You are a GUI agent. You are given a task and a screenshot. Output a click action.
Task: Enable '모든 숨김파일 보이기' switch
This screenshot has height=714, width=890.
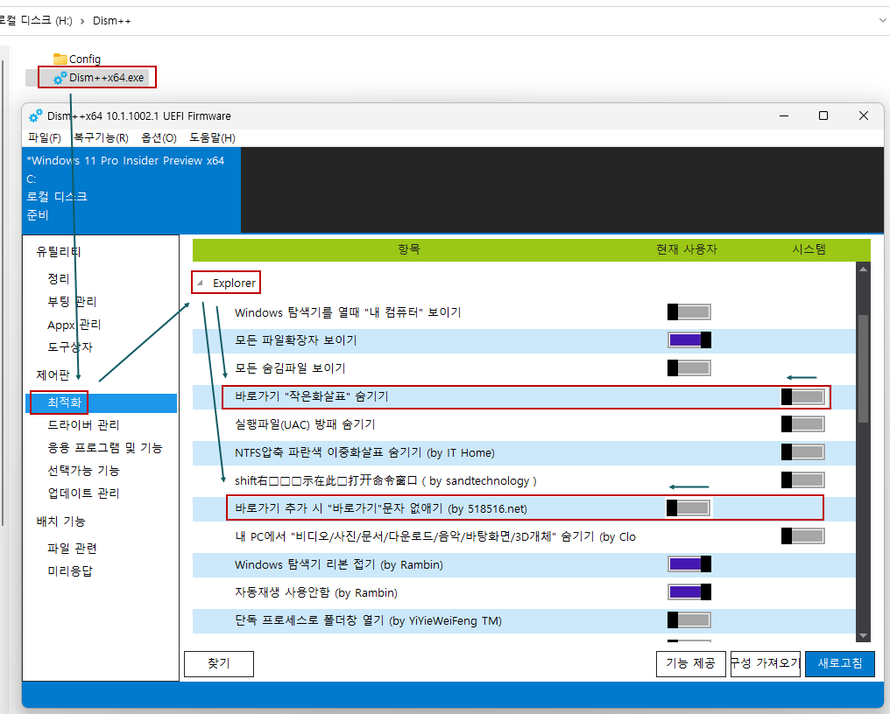point(689,368)
